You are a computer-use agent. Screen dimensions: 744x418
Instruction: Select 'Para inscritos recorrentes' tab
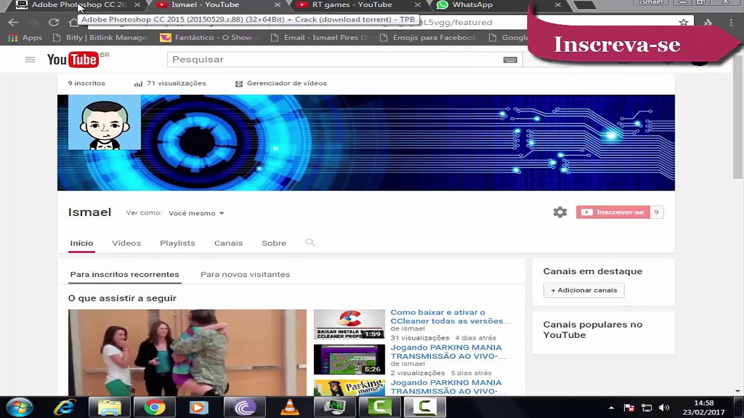point(124,274)
